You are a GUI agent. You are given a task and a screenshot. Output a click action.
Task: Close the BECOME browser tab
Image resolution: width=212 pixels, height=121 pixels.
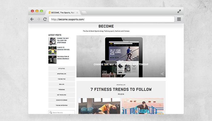coord(77,13)
